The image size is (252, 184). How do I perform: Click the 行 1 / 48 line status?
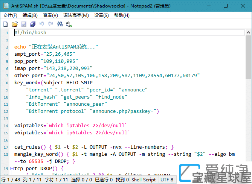click(x=11, y=179)
